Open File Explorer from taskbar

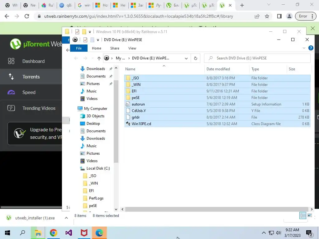click(x=38, y=233)
